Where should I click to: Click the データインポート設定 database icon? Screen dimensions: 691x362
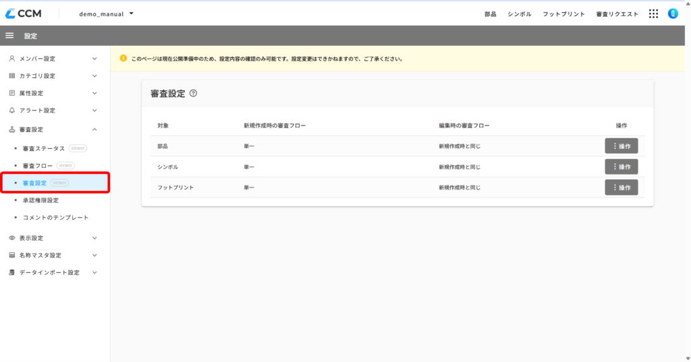[12, 272]
